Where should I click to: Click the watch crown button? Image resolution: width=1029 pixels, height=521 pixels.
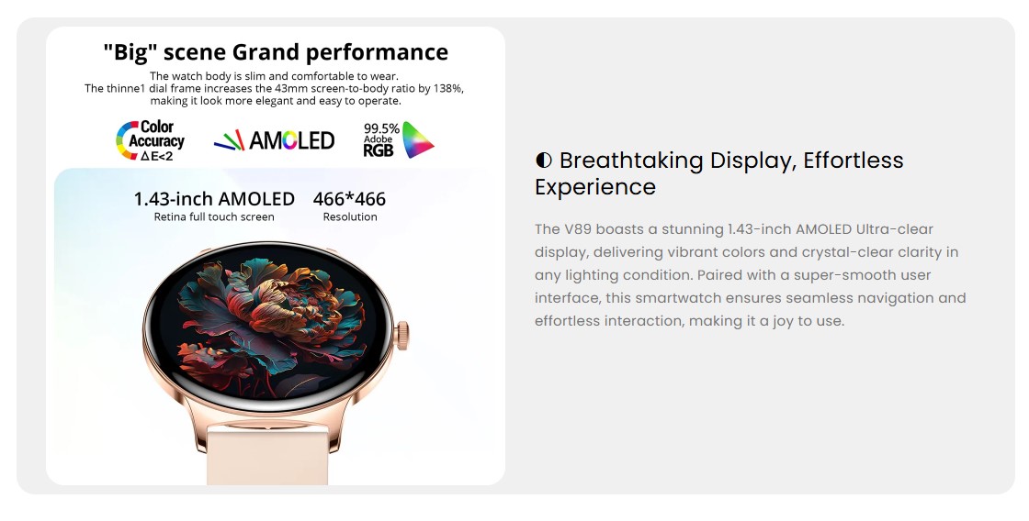[x=401, y=336]
